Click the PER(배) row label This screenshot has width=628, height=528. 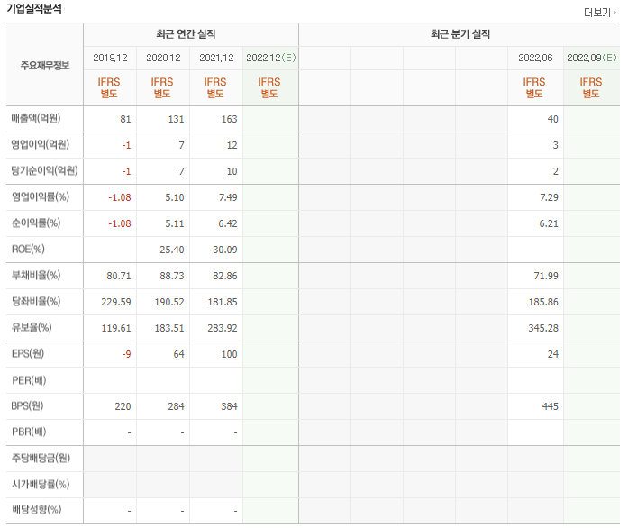click(29, 379)
